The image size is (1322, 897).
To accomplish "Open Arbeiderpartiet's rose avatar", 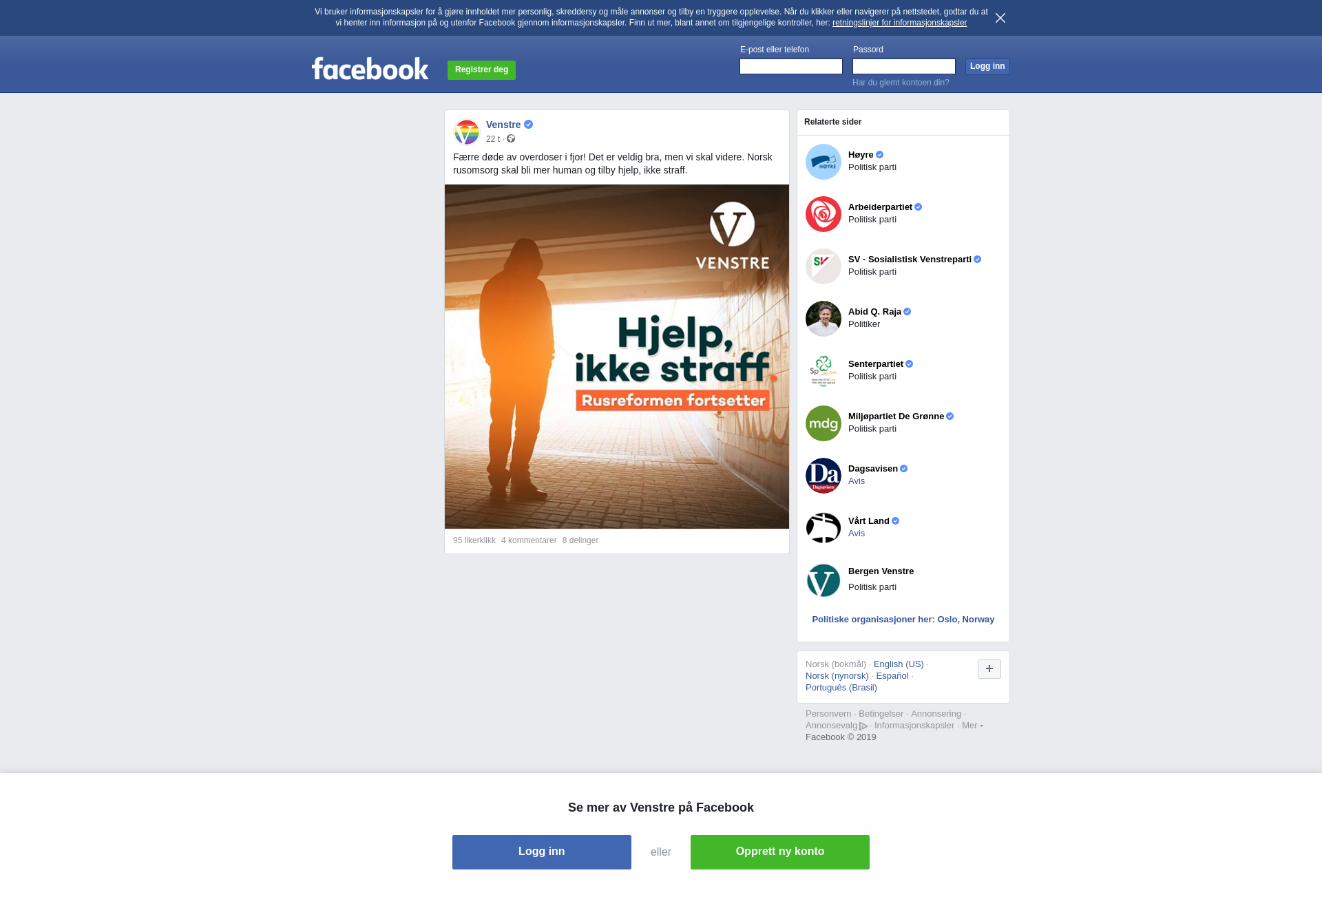I will click(823, 214).
